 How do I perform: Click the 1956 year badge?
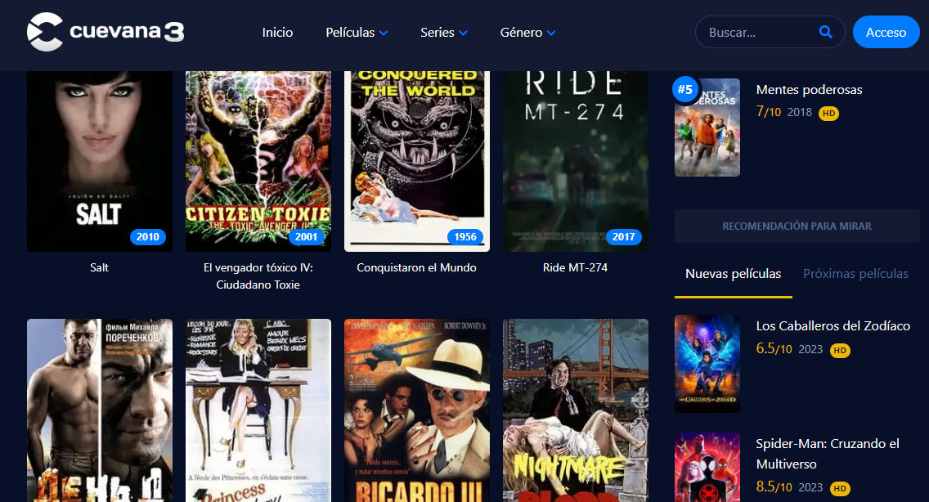[464, 237]
